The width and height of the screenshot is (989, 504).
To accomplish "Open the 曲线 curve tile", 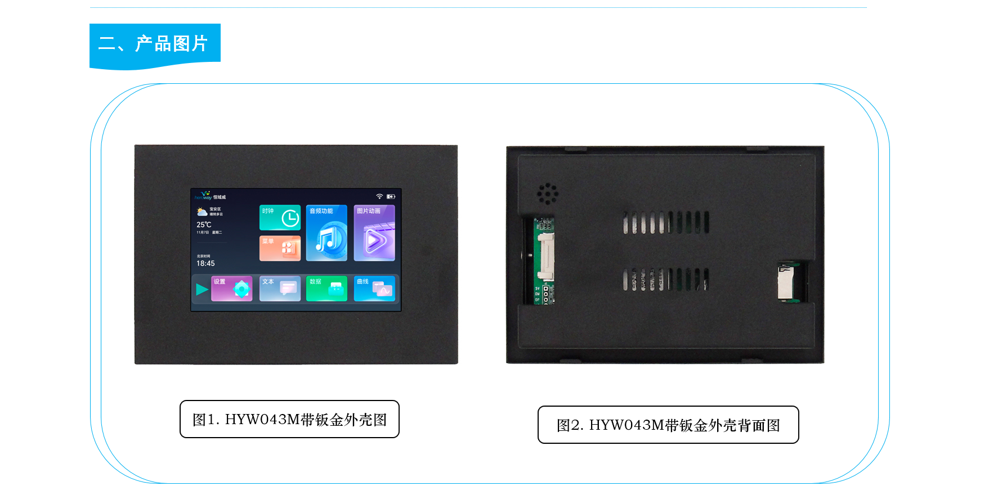I will 374,289.
